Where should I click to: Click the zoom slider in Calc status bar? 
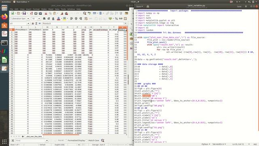(118, 145)
